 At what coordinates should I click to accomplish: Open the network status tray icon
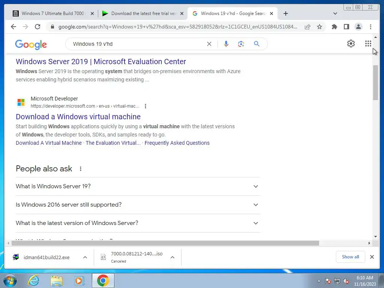click(x=337, y=281)
